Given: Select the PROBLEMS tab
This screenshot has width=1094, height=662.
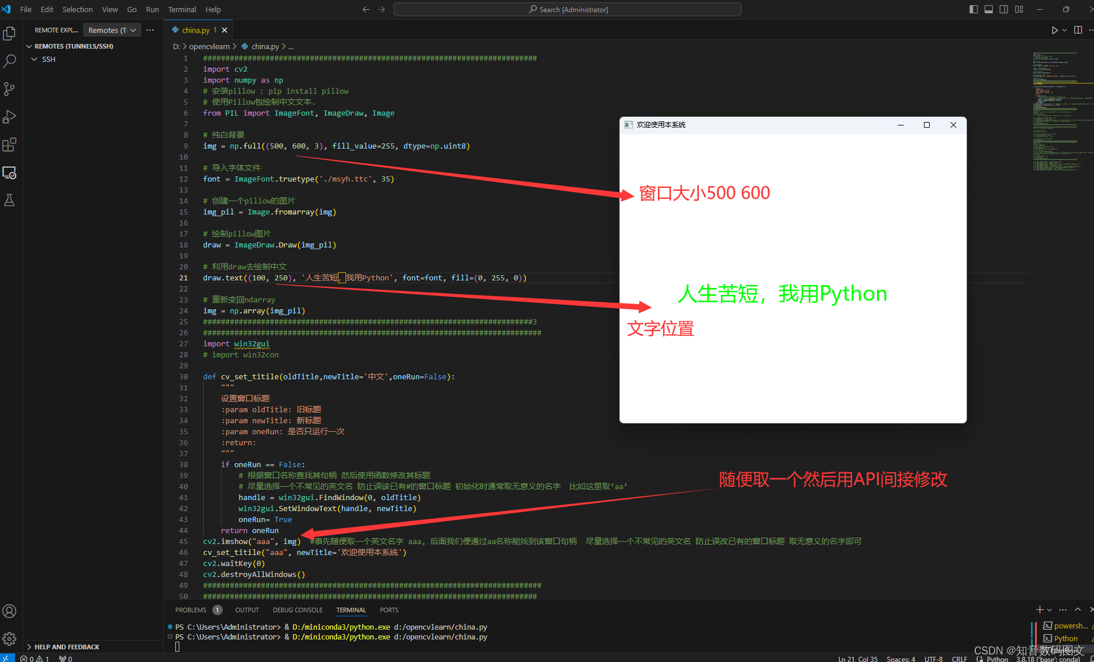Looking at the screenshot, I should [x=191, y=610].
